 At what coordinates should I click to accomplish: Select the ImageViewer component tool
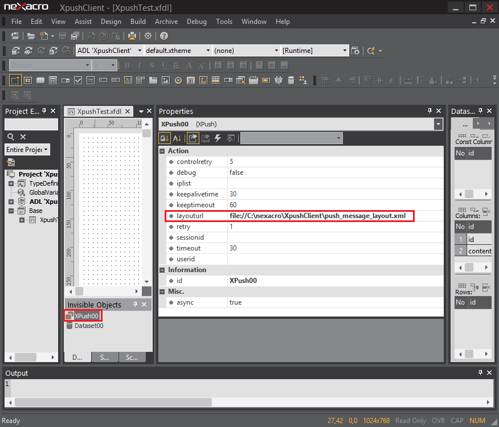click(x=166, y=80)
